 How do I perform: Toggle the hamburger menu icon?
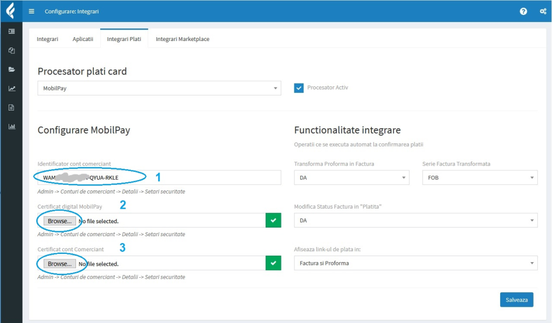click(x=31, y=11)
